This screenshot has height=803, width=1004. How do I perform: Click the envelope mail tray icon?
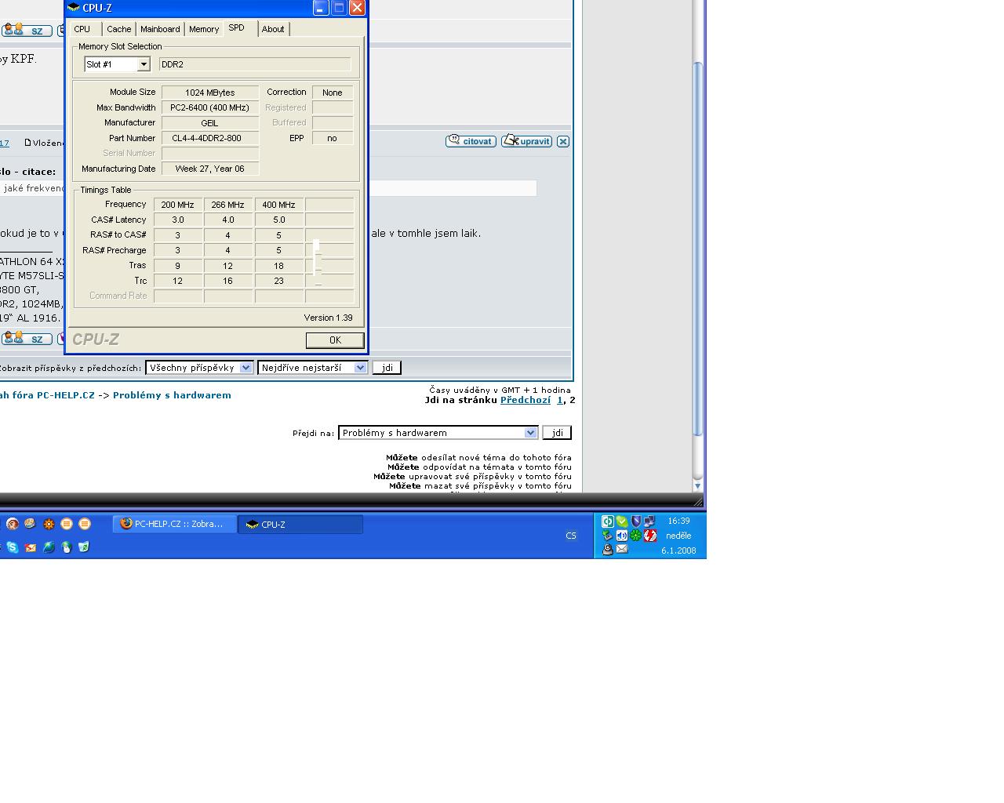click(622, 550)
